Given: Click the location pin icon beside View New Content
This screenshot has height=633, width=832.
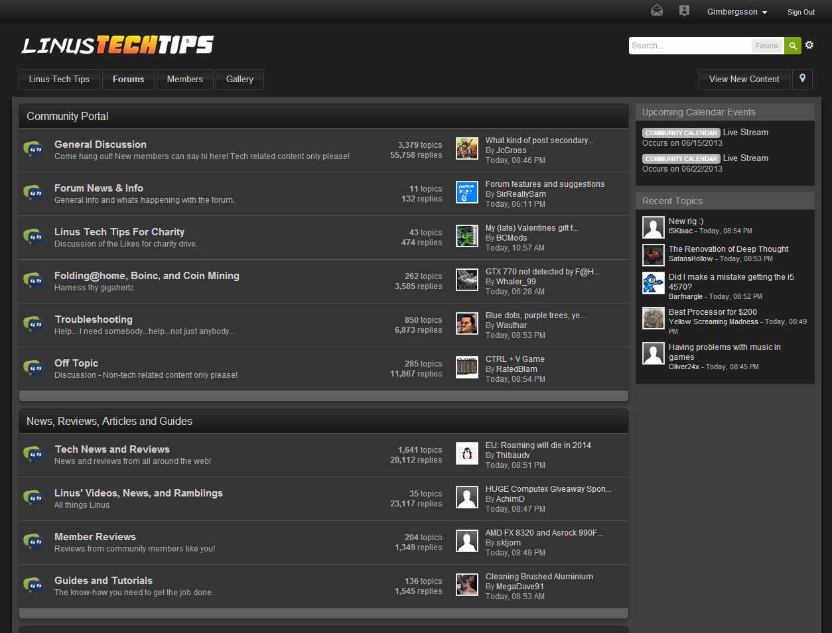Looking at the screenshot, I should (802, 79).
